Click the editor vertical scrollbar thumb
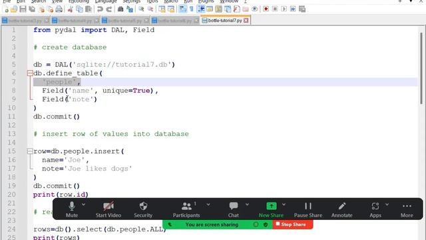 click(x=421, y=68)
